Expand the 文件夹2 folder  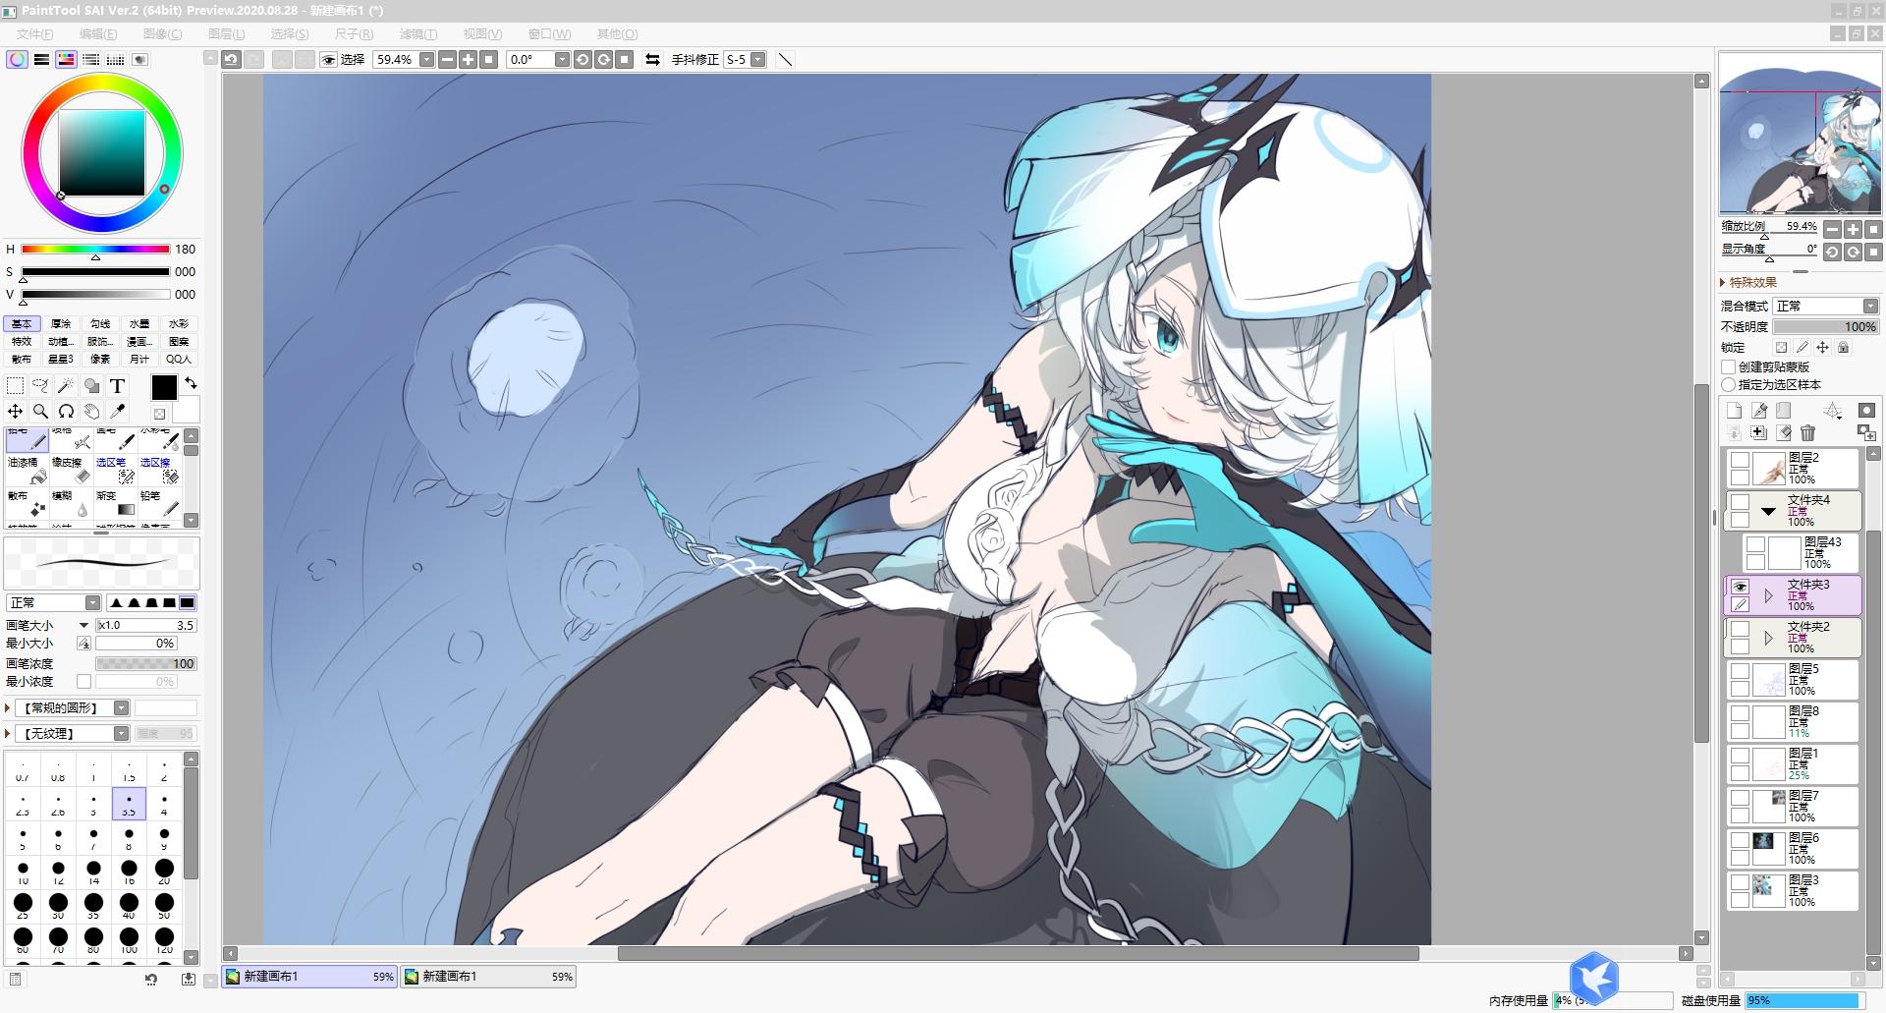[x=1768, y=638]
